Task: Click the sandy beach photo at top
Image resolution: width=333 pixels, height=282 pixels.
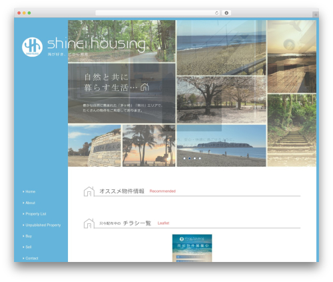Action: pyautogui.click(x=221, y=47)
